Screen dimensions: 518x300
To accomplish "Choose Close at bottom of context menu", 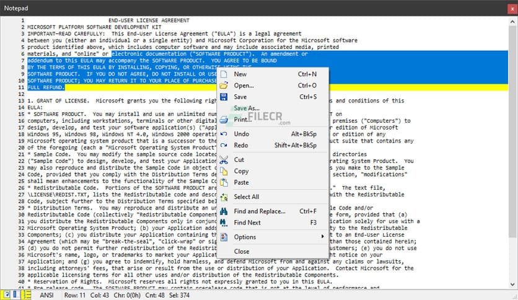I will [x=273, y=252].
